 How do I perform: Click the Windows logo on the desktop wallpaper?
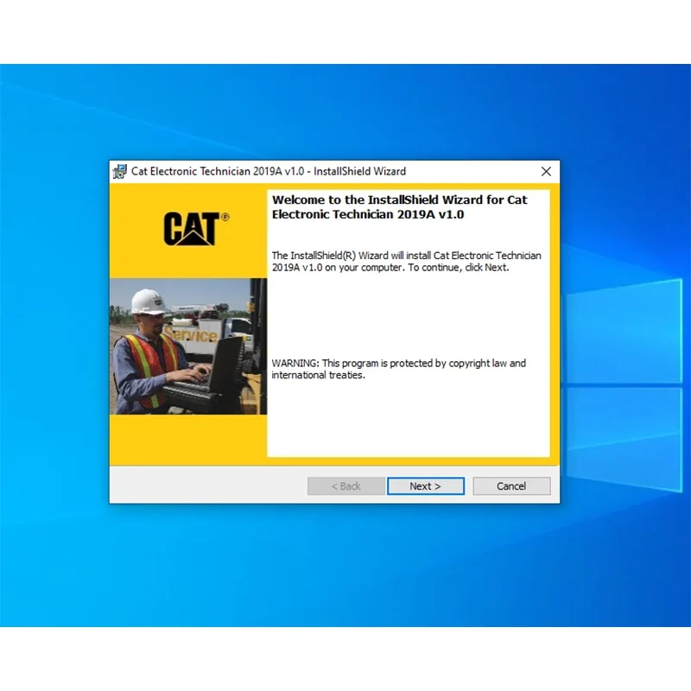(x=624, y=384)
